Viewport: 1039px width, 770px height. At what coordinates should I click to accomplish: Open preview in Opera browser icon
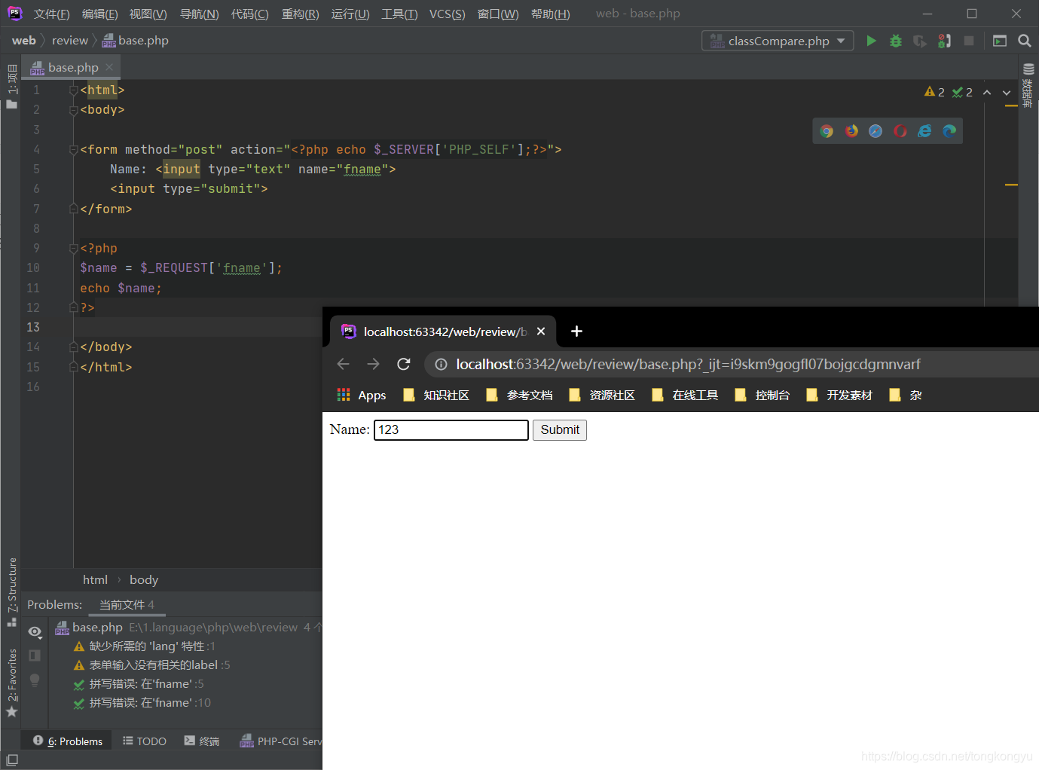(900, 131)
